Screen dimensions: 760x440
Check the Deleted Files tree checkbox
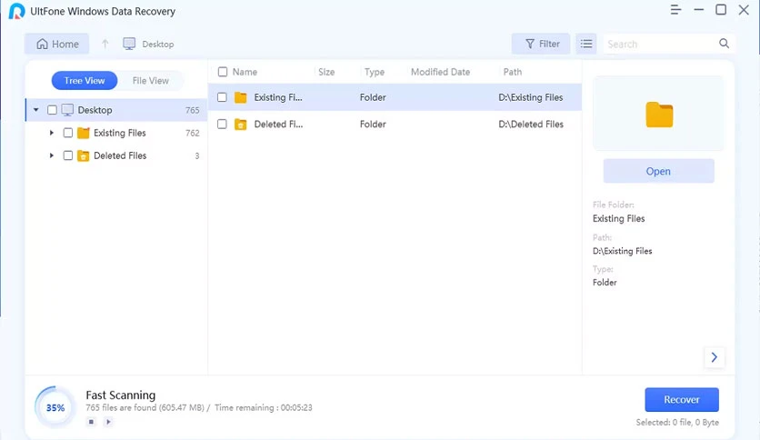click(68, 155)
